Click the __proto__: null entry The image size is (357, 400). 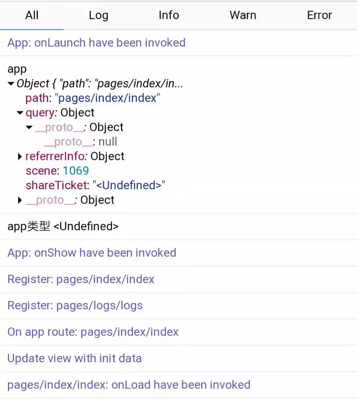tap(80, 142)
